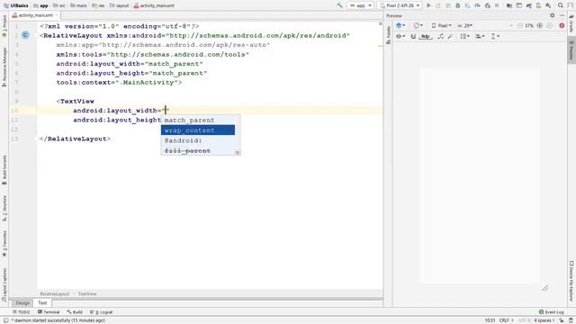Click the Infer Constraints wand icon

click(x=450, y=36)
